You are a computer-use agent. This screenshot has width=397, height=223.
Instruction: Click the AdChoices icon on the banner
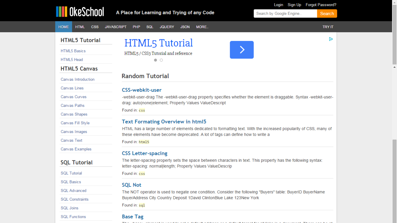tap(331, 39)
